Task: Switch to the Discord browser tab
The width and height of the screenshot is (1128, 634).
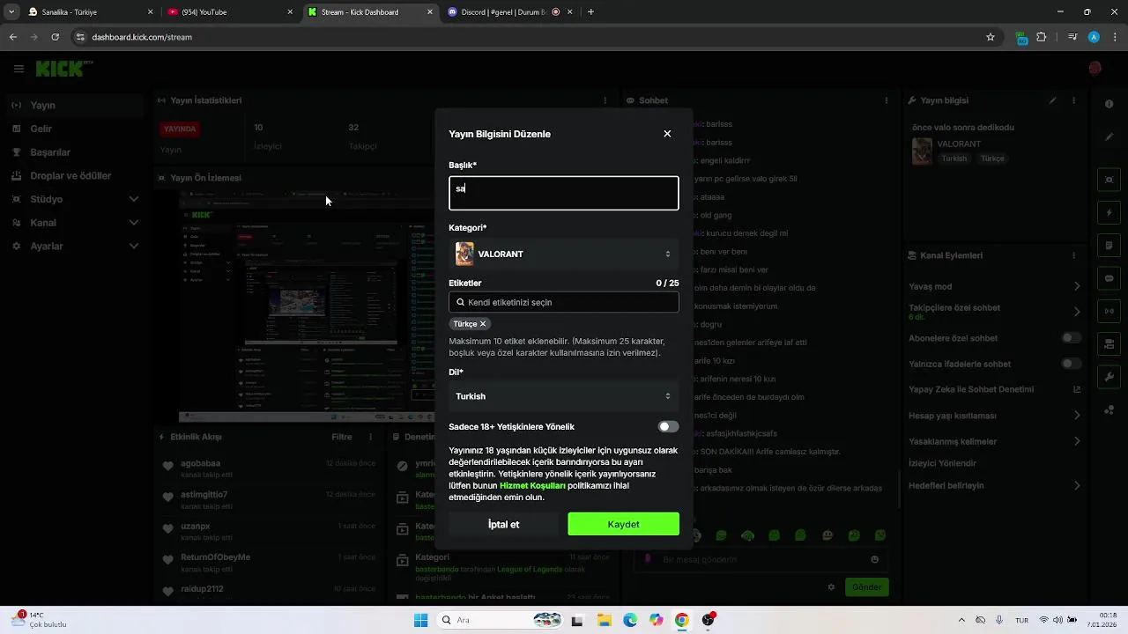Action: [509, 12]
